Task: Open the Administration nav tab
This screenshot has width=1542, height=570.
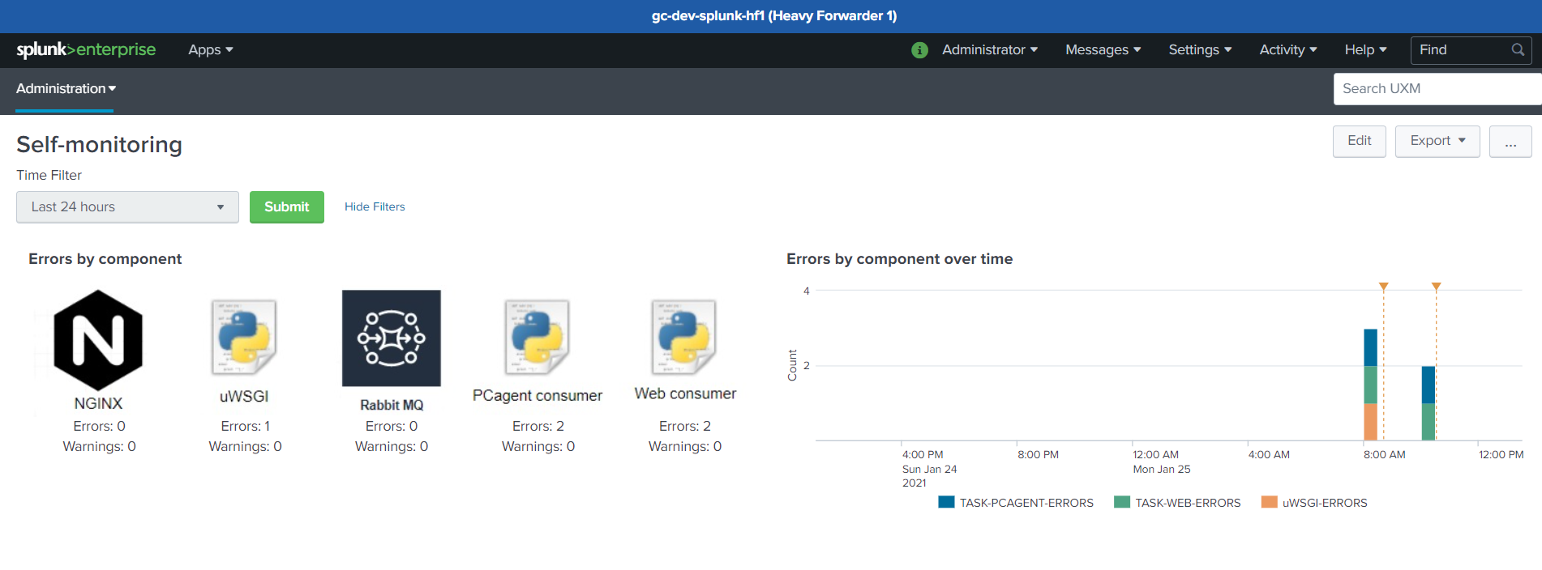Action: [66, 89]
